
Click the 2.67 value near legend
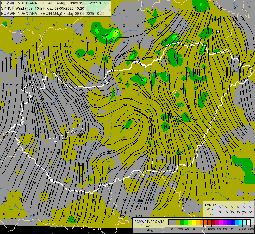(139, 217)
